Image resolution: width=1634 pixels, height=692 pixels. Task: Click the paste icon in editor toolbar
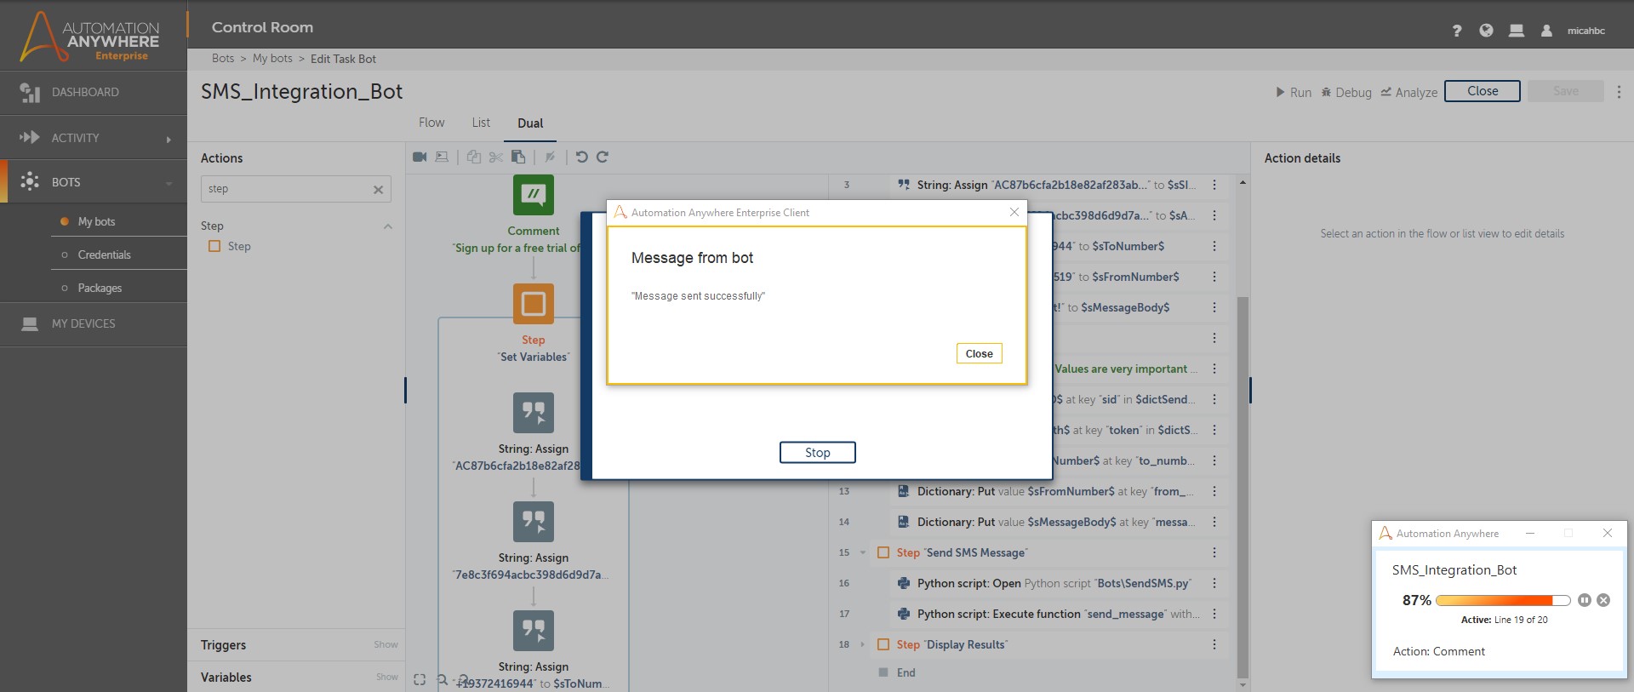[x=518, y=157]
